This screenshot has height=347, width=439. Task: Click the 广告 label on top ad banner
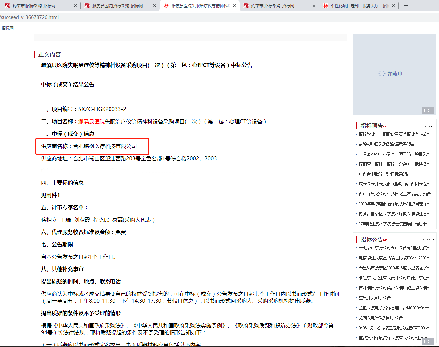428,110
